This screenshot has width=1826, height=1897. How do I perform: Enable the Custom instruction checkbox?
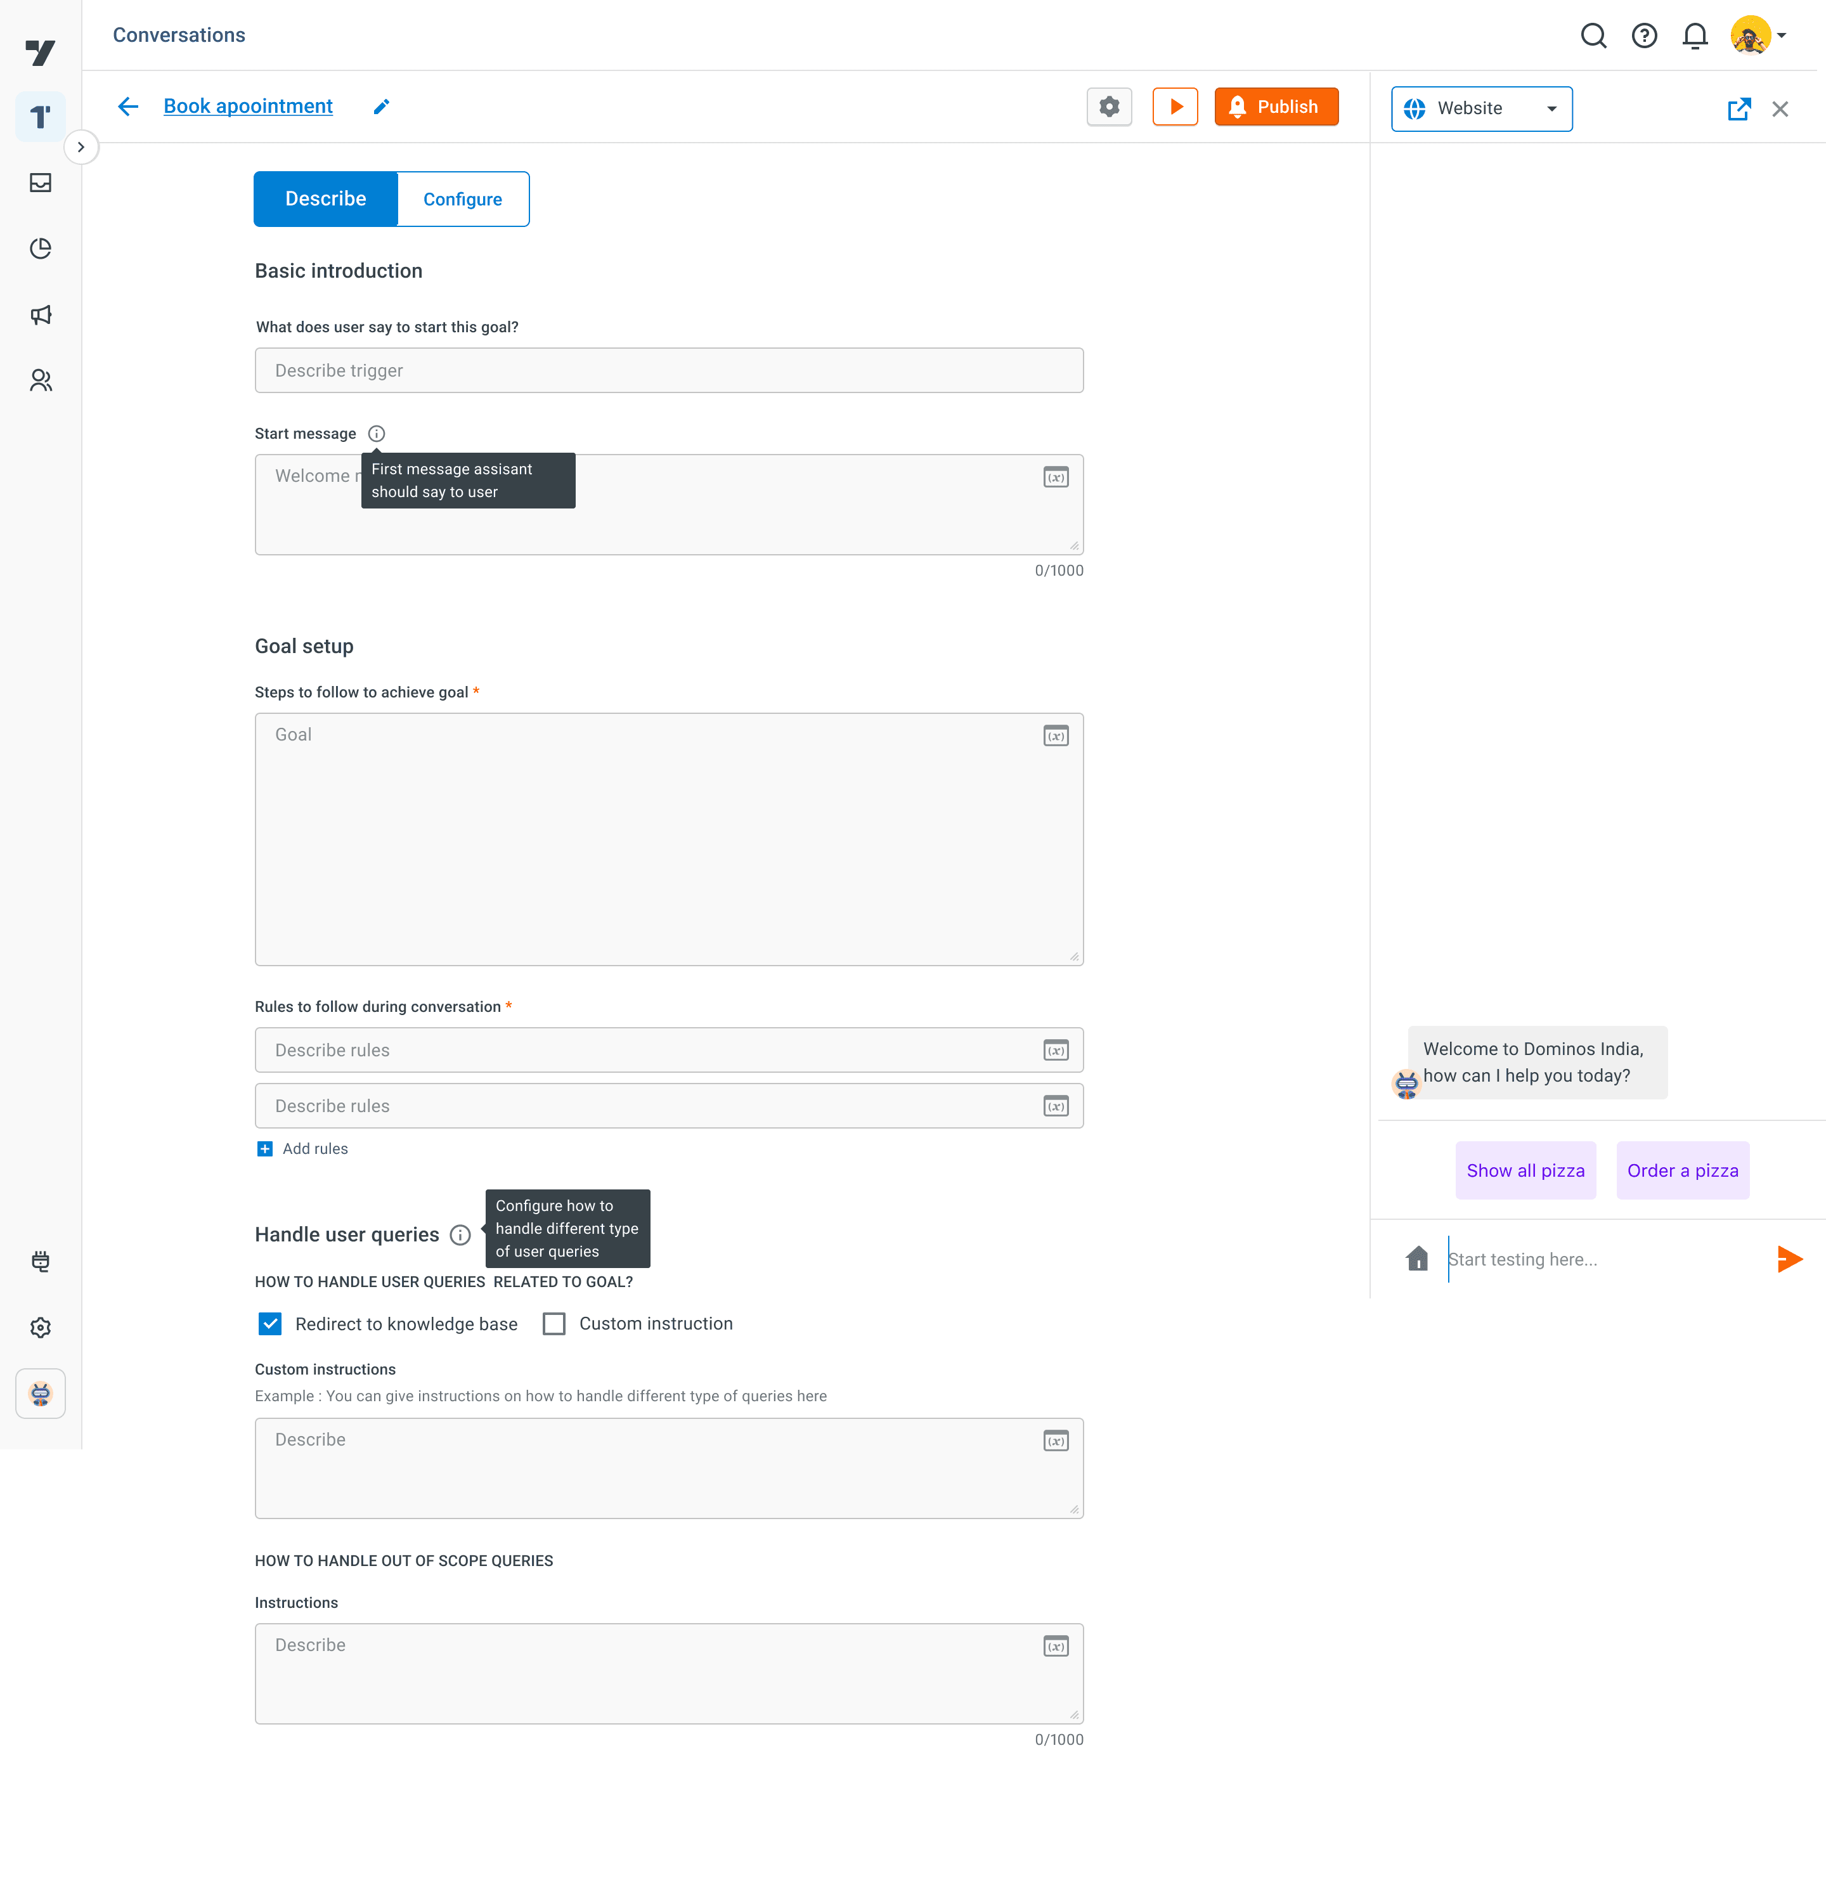[x=554, y=1323]
